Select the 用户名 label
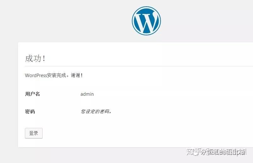 pos(32,94)
